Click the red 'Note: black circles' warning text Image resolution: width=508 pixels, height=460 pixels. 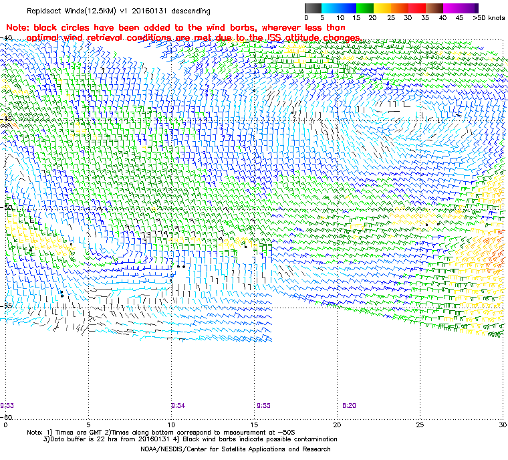tap(184, 33)
